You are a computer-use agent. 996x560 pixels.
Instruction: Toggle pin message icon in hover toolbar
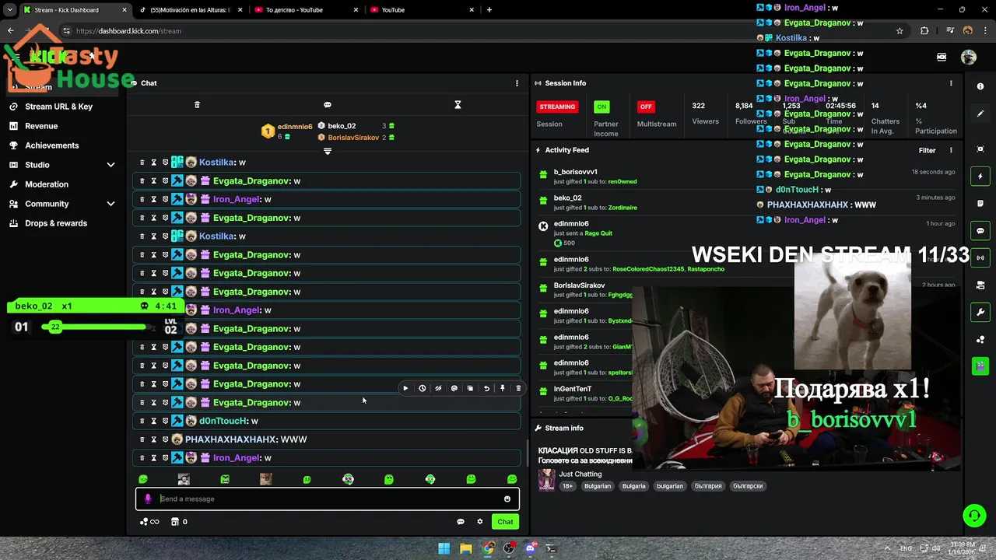click(x=503, y=388)
